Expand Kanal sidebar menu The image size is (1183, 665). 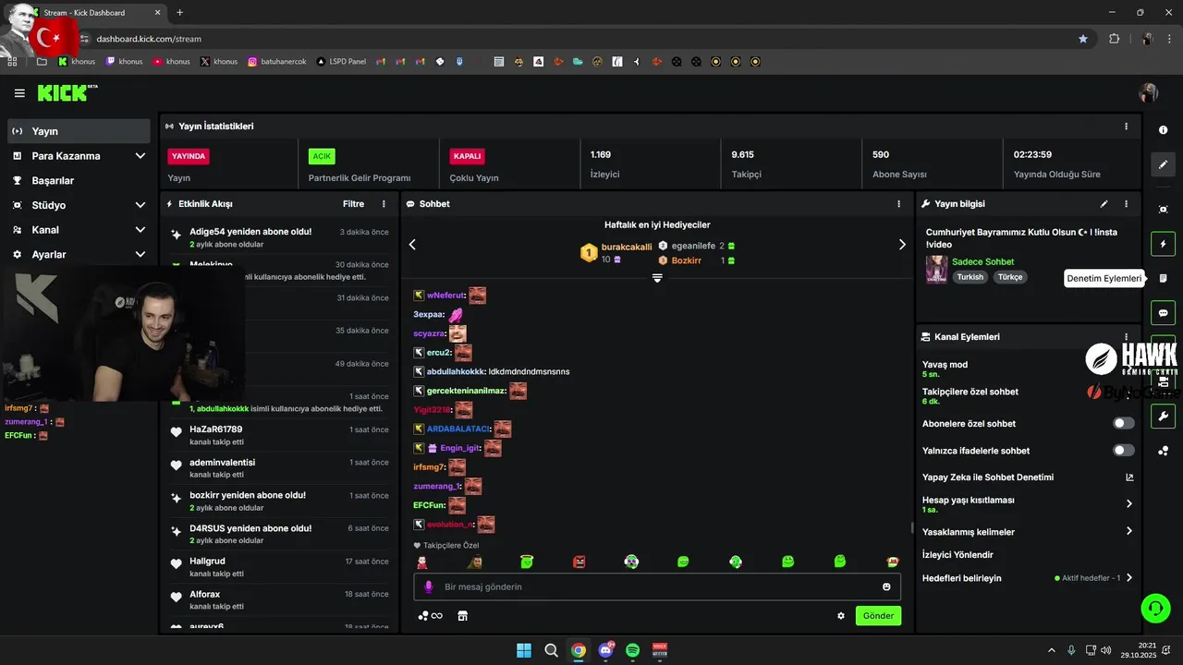140,230
